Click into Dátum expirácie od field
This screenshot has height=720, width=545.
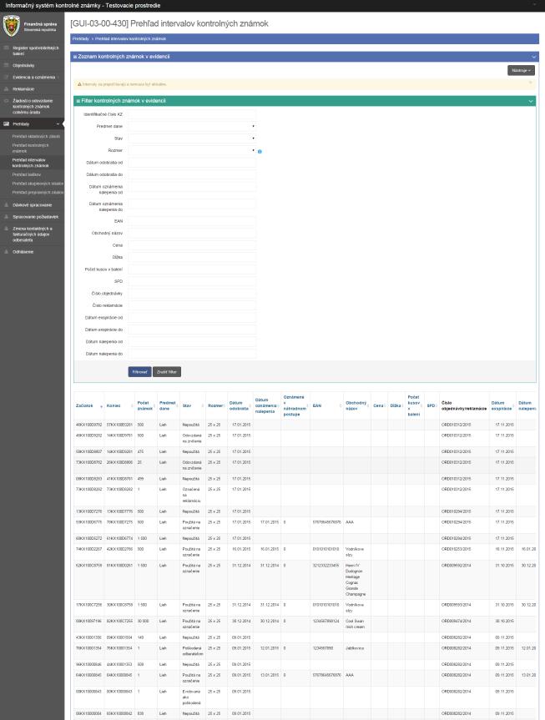[192, 318]
